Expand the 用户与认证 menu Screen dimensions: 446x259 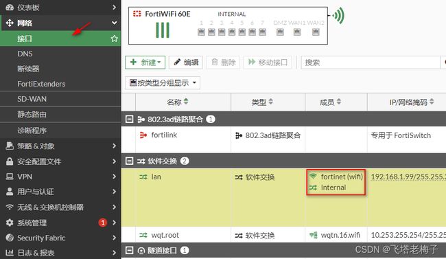(x=60, y=192)
